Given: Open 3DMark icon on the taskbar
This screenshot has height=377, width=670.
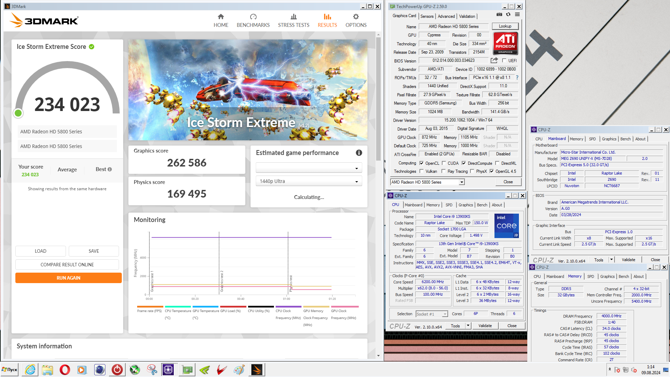Looking at the screenshot, I should [257, 370].
